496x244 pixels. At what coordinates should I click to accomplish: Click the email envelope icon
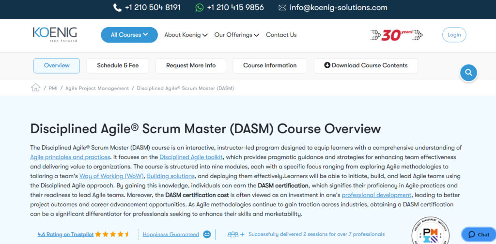coord(282,8)
